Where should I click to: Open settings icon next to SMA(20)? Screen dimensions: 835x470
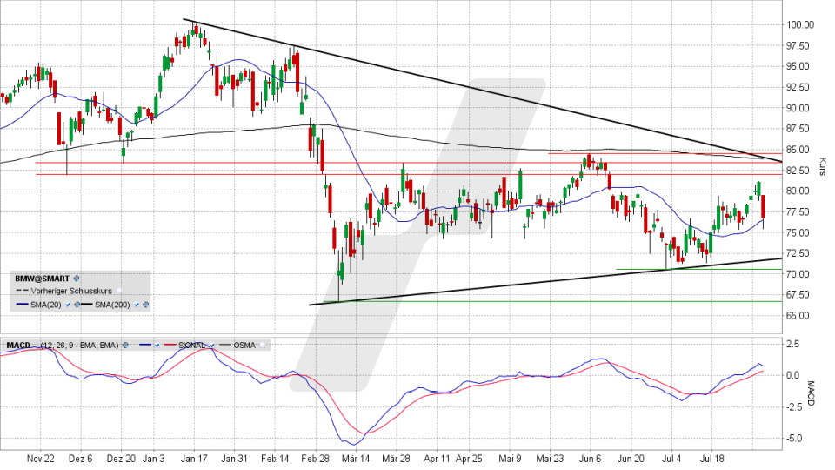tap(77, 305)
